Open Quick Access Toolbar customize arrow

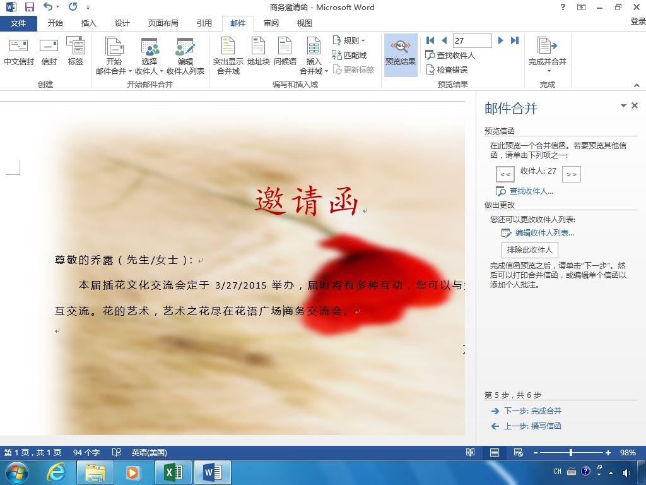tap(88, 7)
